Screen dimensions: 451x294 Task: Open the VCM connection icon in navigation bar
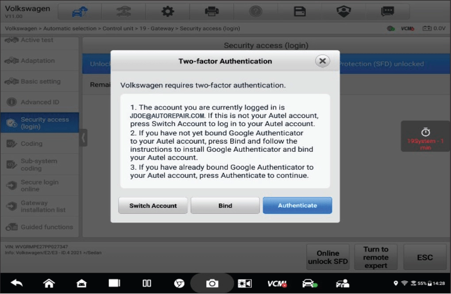[x=277, y=283]
